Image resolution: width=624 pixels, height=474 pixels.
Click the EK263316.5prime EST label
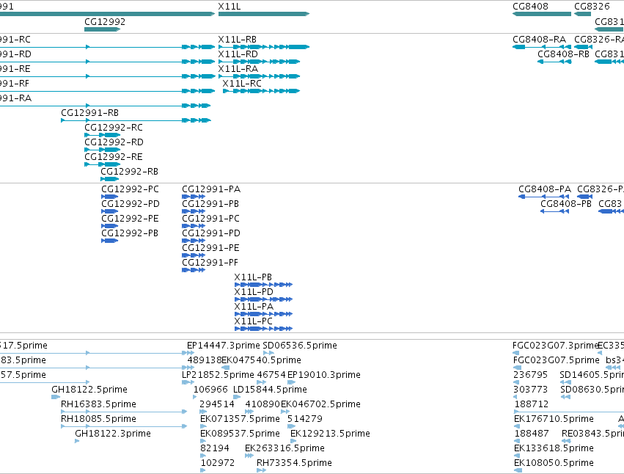point(285,449)
